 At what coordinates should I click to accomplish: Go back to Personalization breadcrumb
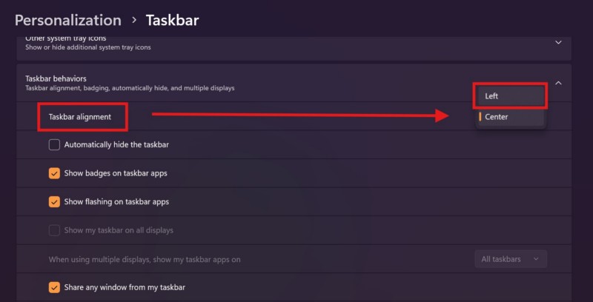pyautogui.click(x=67, y=20)
